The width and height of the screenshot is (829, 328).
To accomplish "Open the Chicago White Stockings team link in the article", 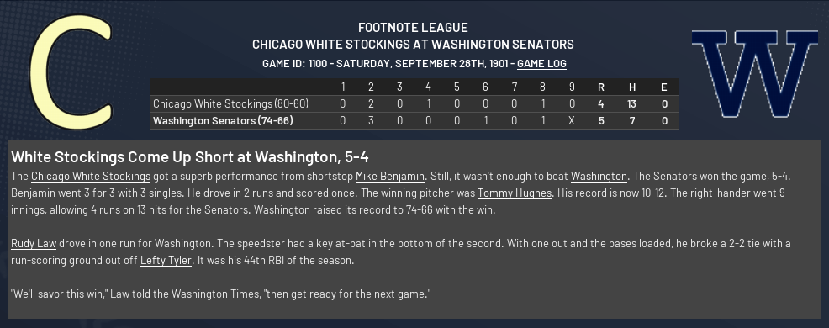I will [x=91, y=176].
